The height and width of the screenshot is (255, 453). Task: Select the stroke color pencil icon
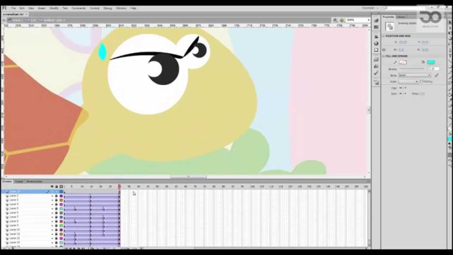(x=395, y=62)
